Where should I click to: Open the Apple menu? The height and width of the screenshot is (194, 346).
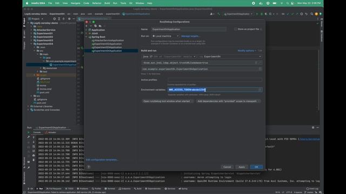[x=27, y=3]
